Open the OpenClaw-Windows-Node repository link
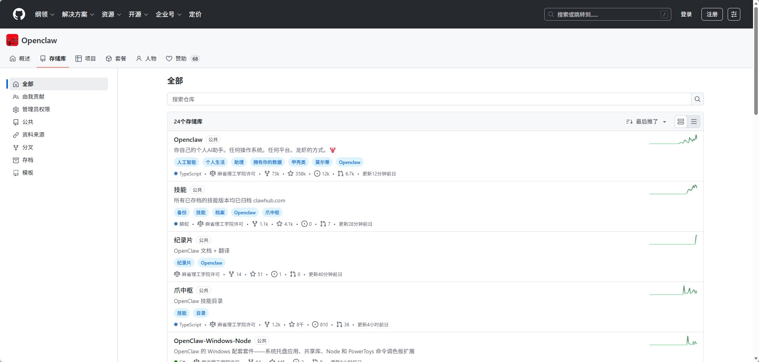Screen dimensions: 759x362 (x=212, y=341)
